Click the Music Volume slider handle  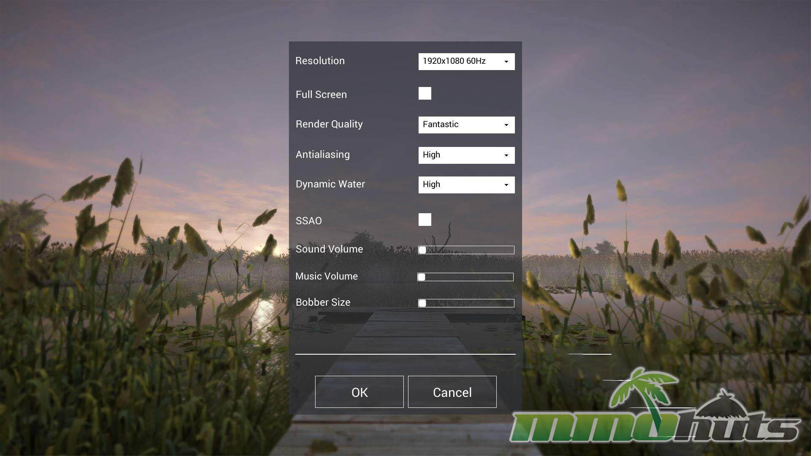421,277
